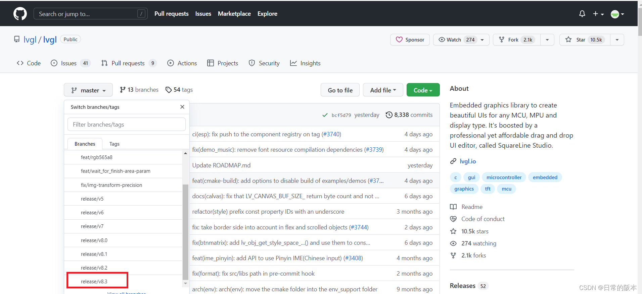Screen dimensions: 642x294
Task: Open the lvgl repository name link
Action: pos(50,40)
